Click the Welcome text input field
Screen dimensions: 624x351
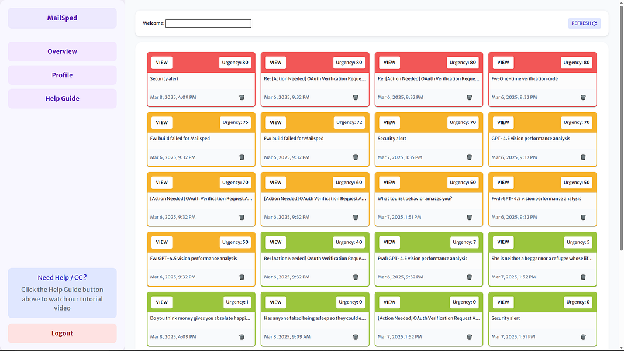click(208, 24)
